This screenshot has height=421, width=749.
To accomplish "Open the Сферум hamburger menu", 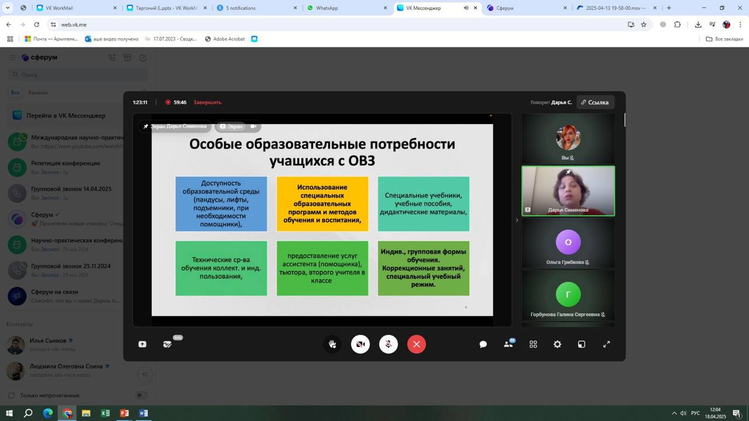I will [x=12, y=58].
